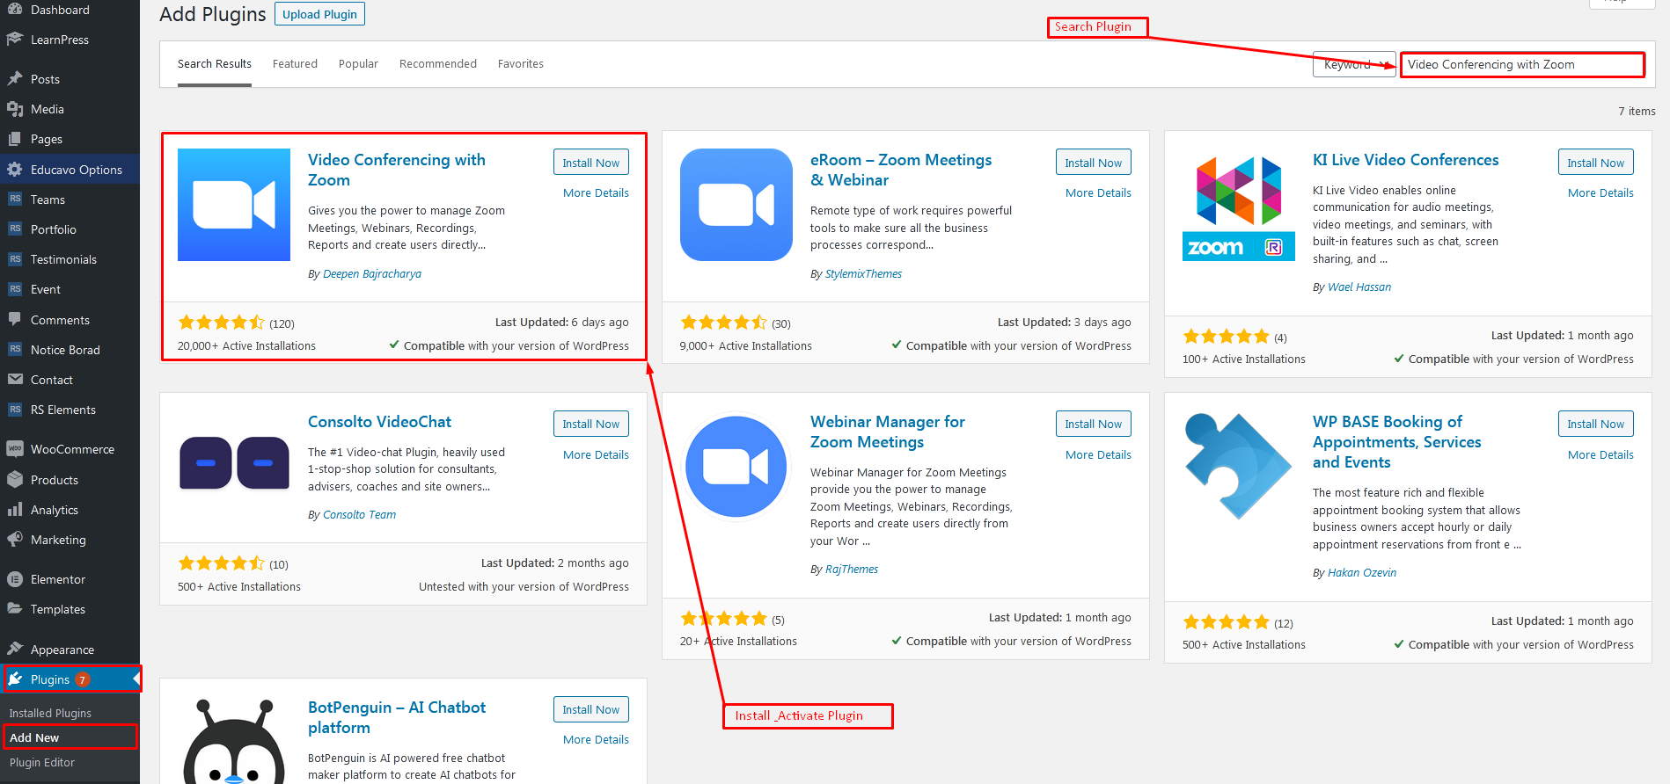Click the Templates folder icon

click(15, 609)
